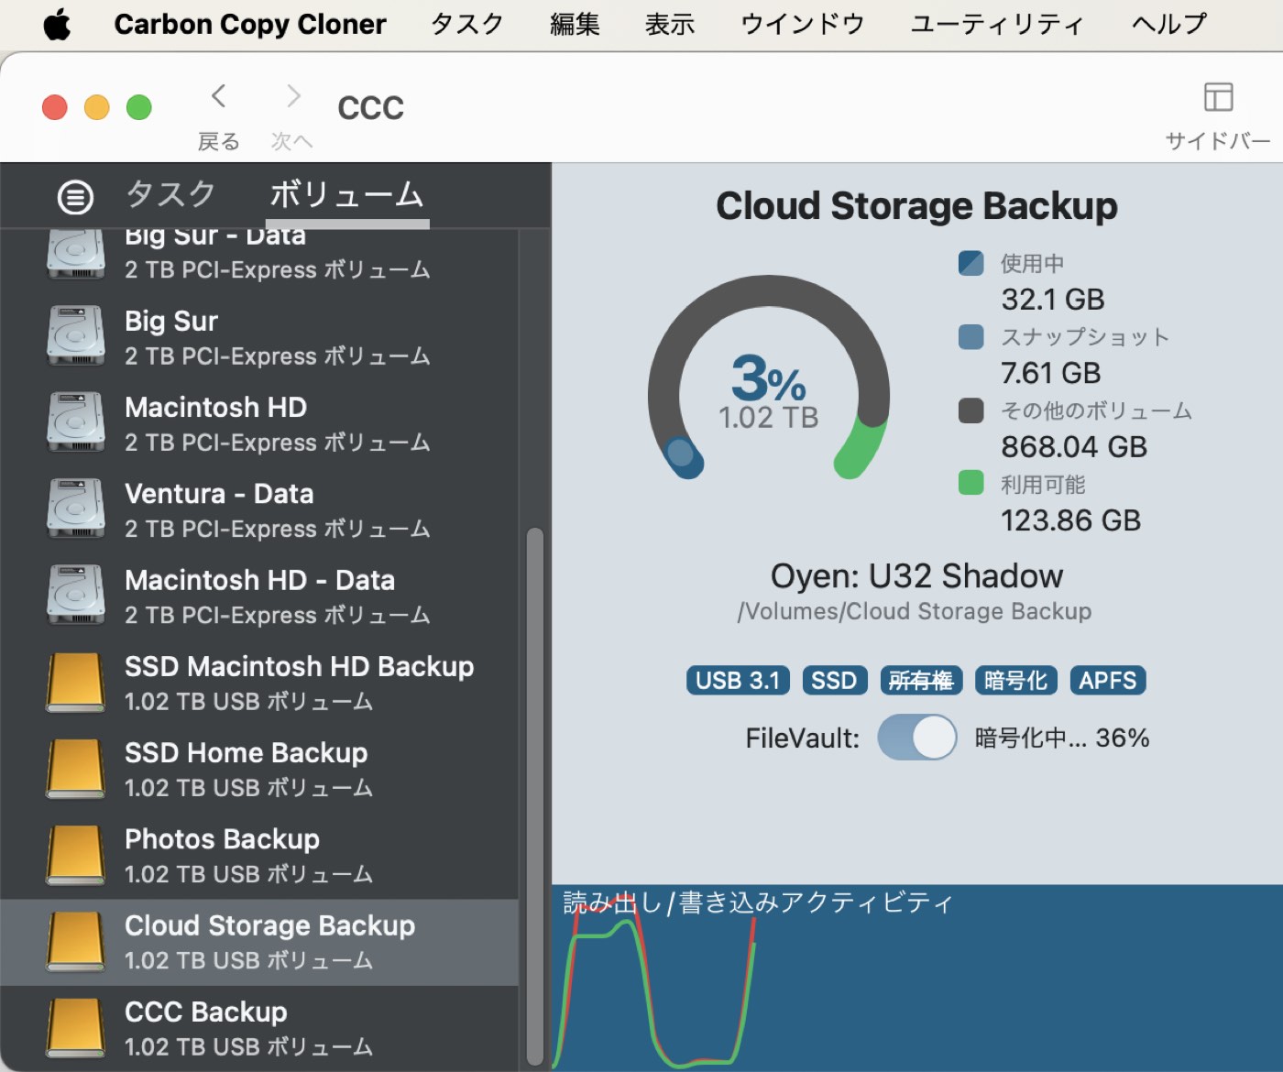Click the USB 3.1 badge
The width and height of the screenshot is (1283, 1072).
click(738, 681)
